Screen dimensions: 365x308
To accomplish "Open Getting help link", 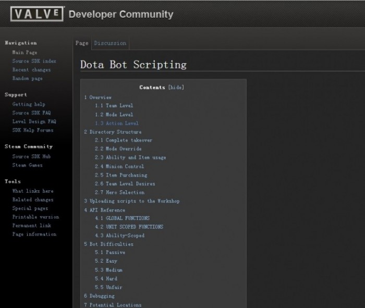I will pos(29,104).
